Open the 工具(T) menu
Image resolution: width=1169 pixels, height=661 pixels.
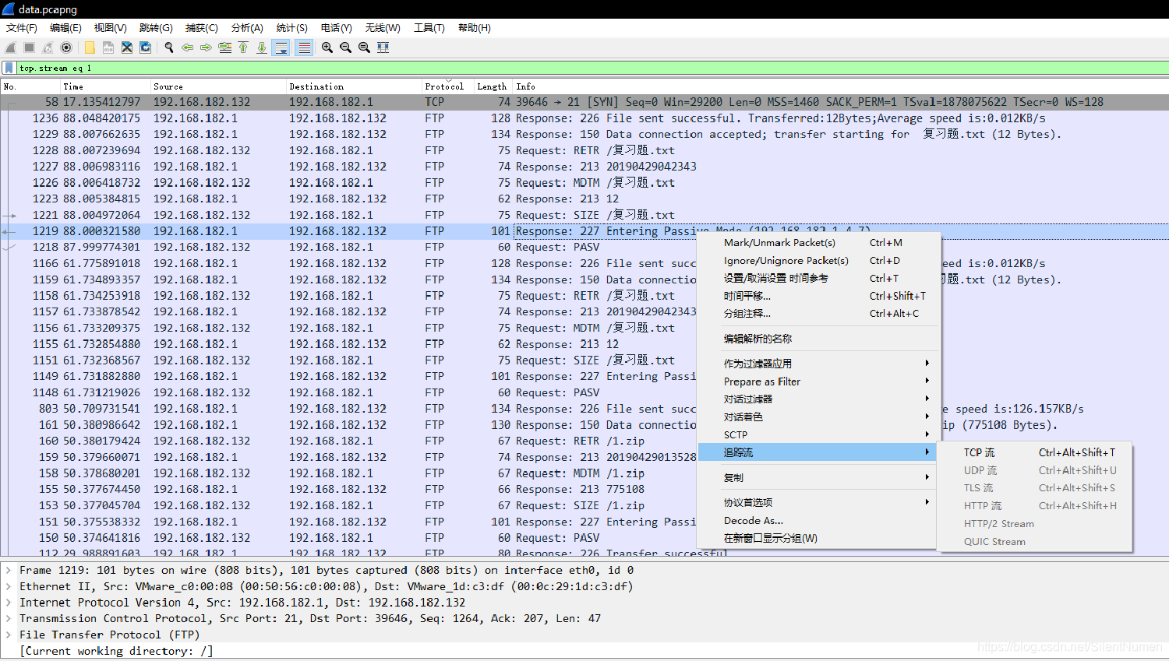pyautogui.click(x=429, y=28)
